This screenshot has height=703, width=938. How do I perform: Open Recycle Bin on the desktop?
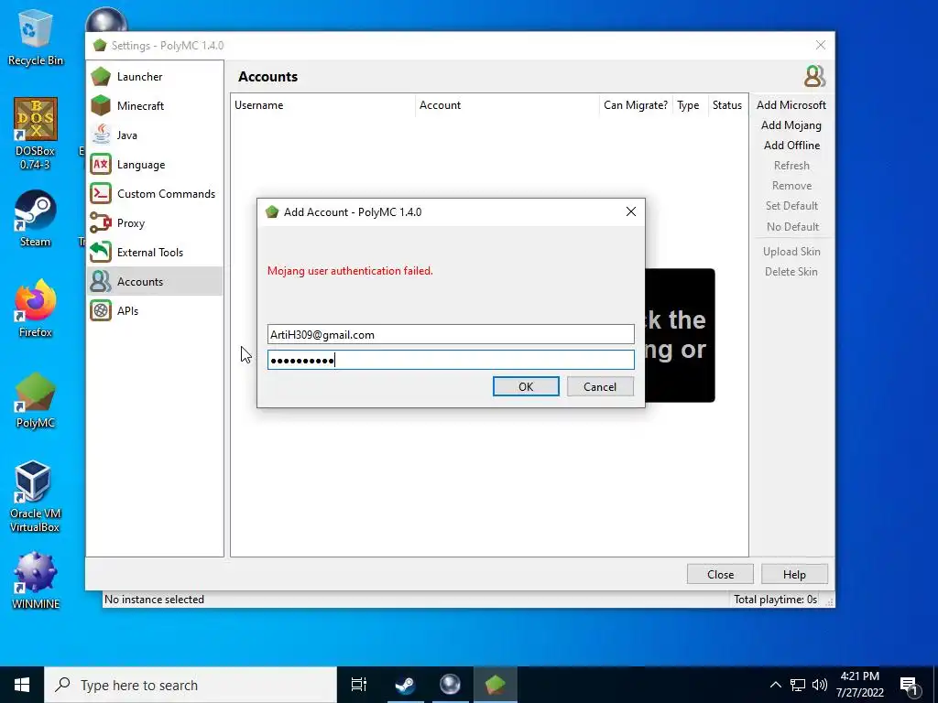(x=36, y=37)
